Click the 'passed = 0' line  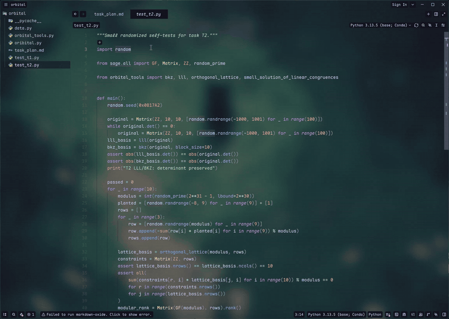click(120, 182)
